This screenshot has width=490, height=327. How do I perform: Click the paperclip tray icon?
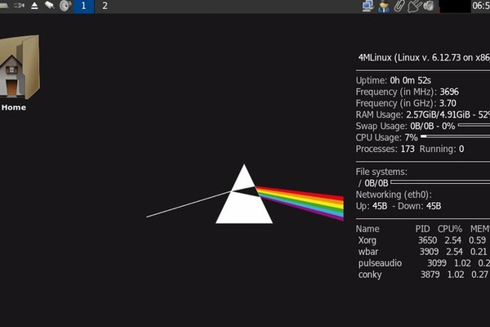(399, 6)
